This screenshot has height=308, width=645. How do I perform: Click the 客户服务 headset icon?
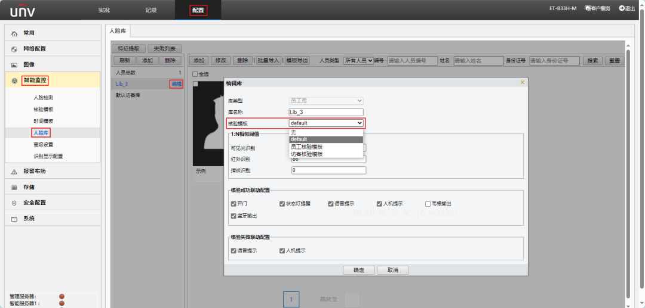click(588, 8)
